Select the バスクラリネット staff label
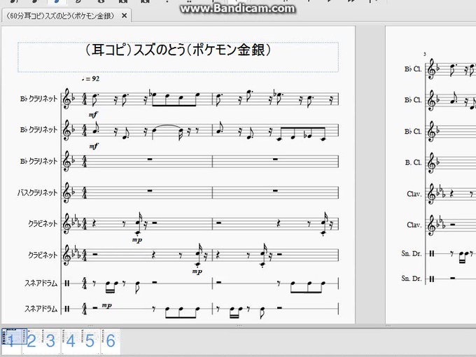The height and width of the screenshot is (357, 476). pyautogui.click(x=37, y=192)
